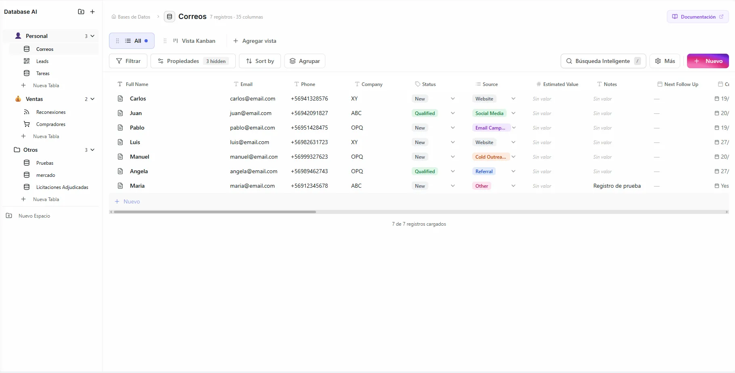Click the Status column tag icon
This screenshot has height=373, width=735.
tap(418, 84)
